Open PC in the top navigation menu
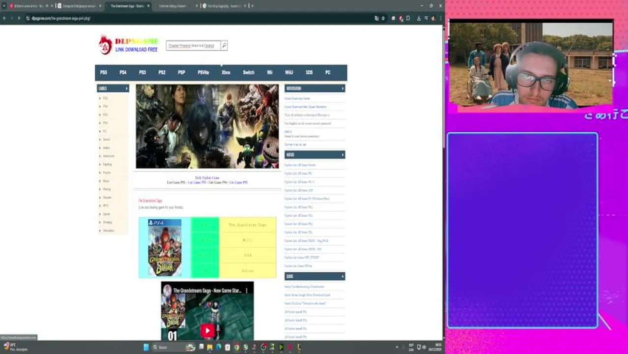The image size is (628, 354). [328, 72]
